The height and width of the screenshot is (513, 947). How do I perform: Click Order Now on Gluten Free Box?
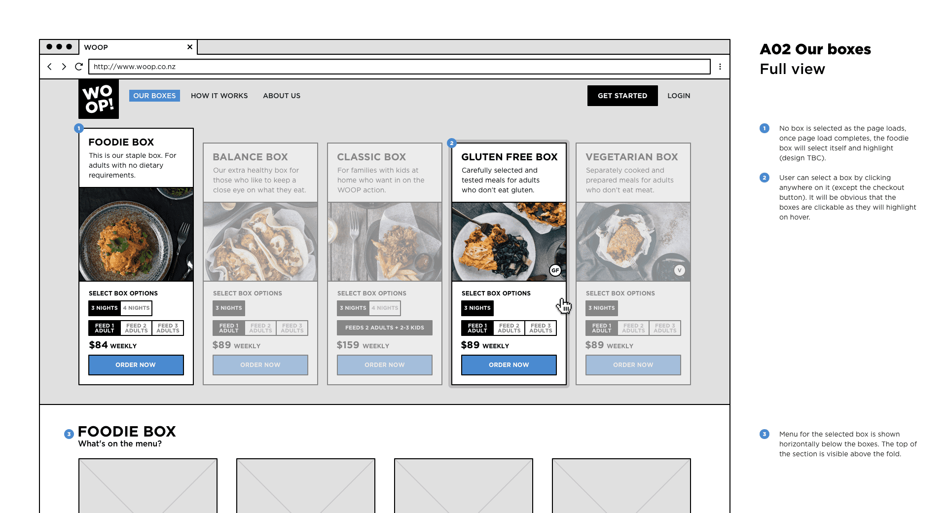[x=509, y=365]
